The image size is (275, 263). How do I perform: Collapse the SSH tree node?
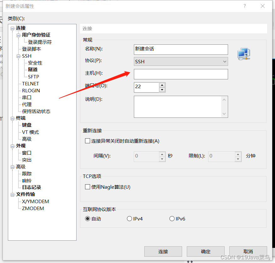click(x=18, y=56)
